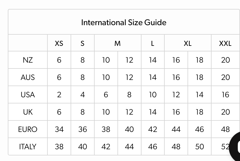Click the XXL column header
This screenshot has width=240, height=161.
(x=225, y=43)
